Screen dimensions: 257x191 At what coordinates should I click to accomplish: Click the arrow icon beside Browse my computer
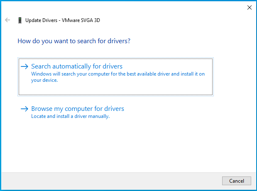tap(24, 109)
